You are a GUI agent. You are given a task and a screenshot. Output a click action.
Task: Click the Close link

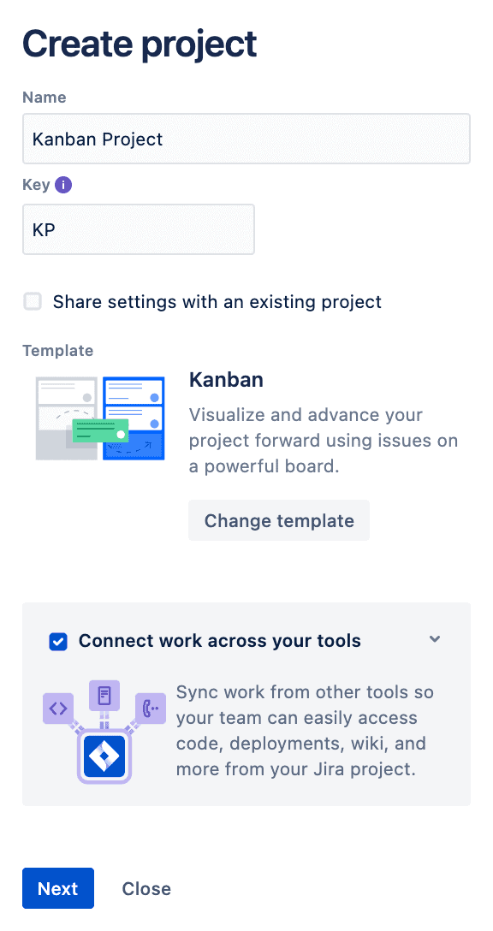(146, 889)
